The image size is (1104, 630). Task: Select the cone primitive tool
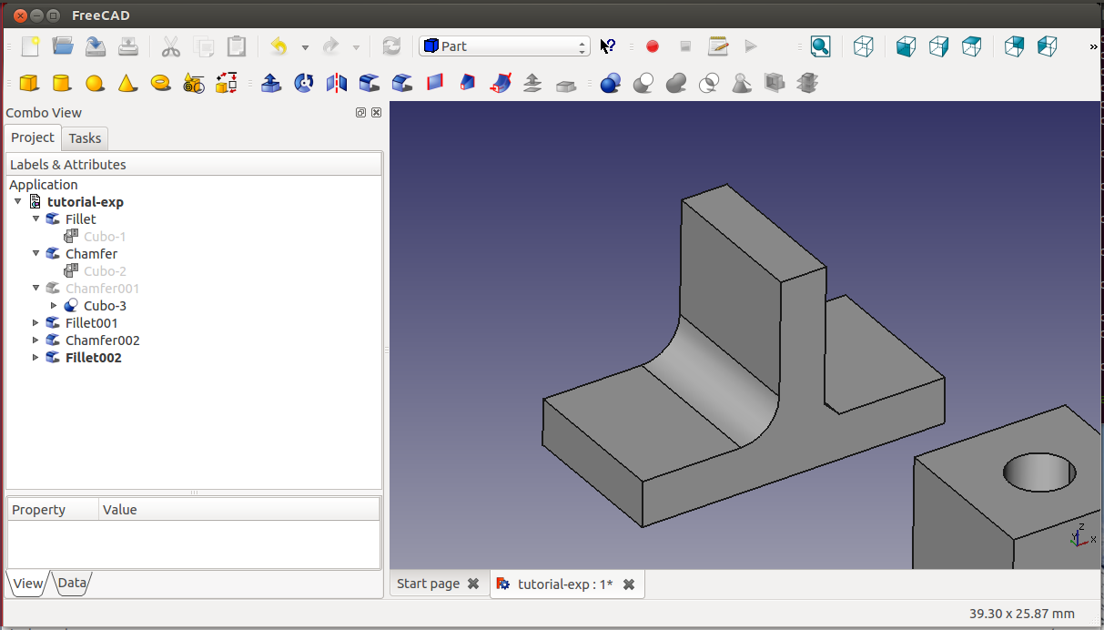click(127, 84)
